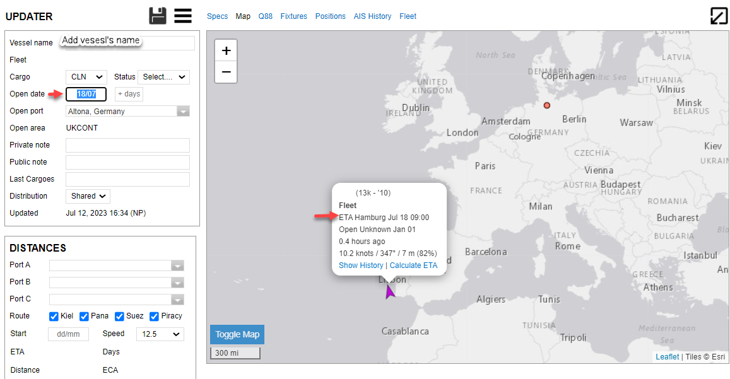The height and width of the screenshot is (379, 730).
Task: Click the Open date input field
Action: (86, 94)
